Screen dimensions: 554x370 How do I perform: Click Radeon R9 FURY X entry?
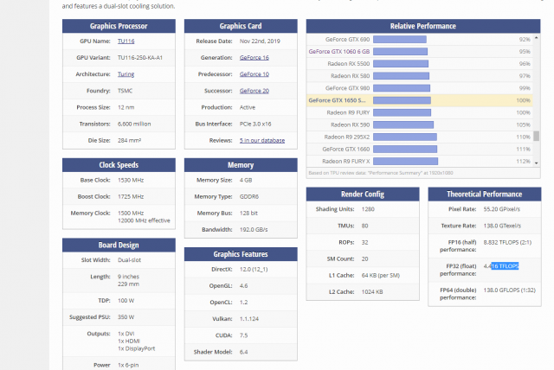tap(345, 161)
